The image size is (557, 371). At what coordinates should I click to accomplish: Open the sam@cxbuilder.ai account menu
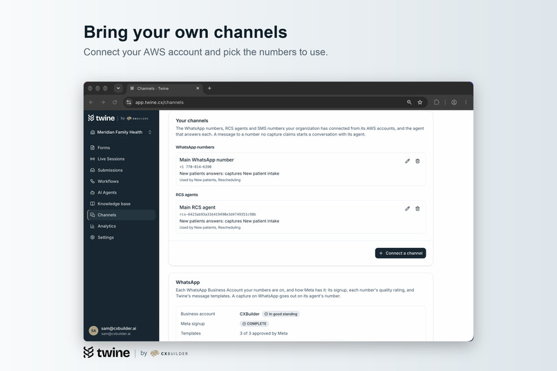pyautogui.click(x=121, y=330)
